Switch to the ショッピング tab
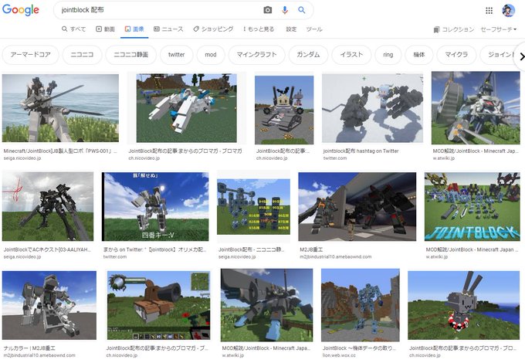The image size is (525, 363). pos(213,29)
